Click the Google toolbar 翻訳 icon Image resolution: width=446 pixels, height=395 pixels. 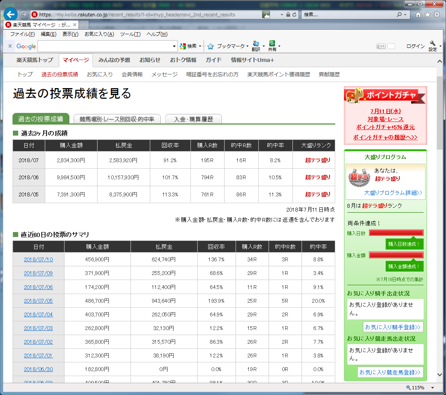[x=256, y=46]
